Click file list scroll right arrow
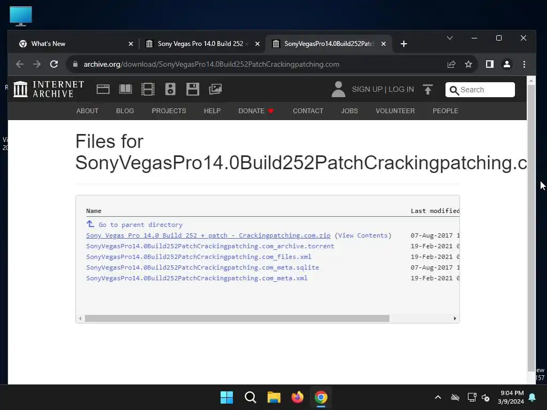This screenshot has height=410, width=547. tap(455, 318)
